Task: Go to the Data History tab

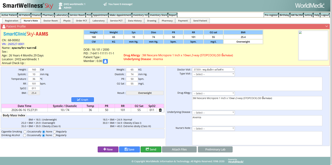Action: (135, 21)
